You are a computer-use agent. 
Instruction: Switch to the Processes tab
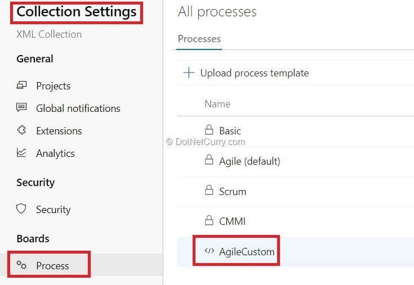tap(199, 39)
